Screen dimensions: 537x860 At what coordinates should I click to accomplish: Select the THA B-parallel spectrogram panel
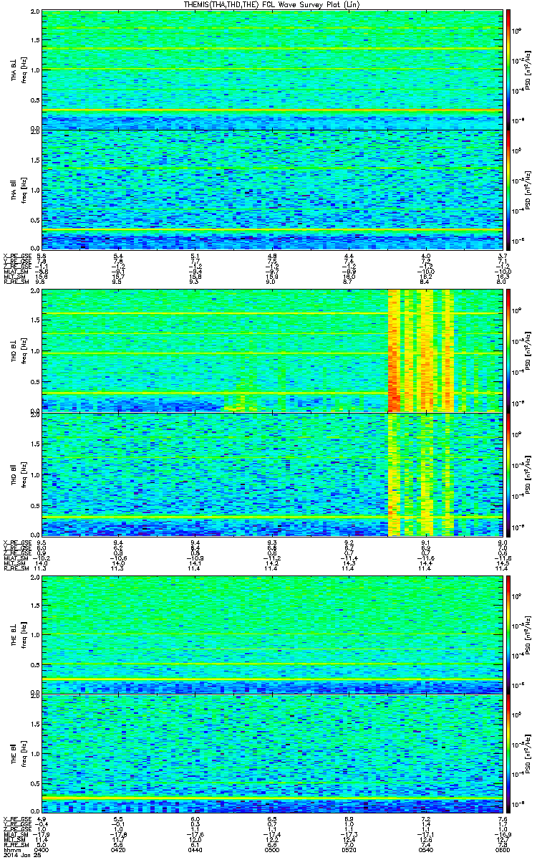(x=272, y=190)
